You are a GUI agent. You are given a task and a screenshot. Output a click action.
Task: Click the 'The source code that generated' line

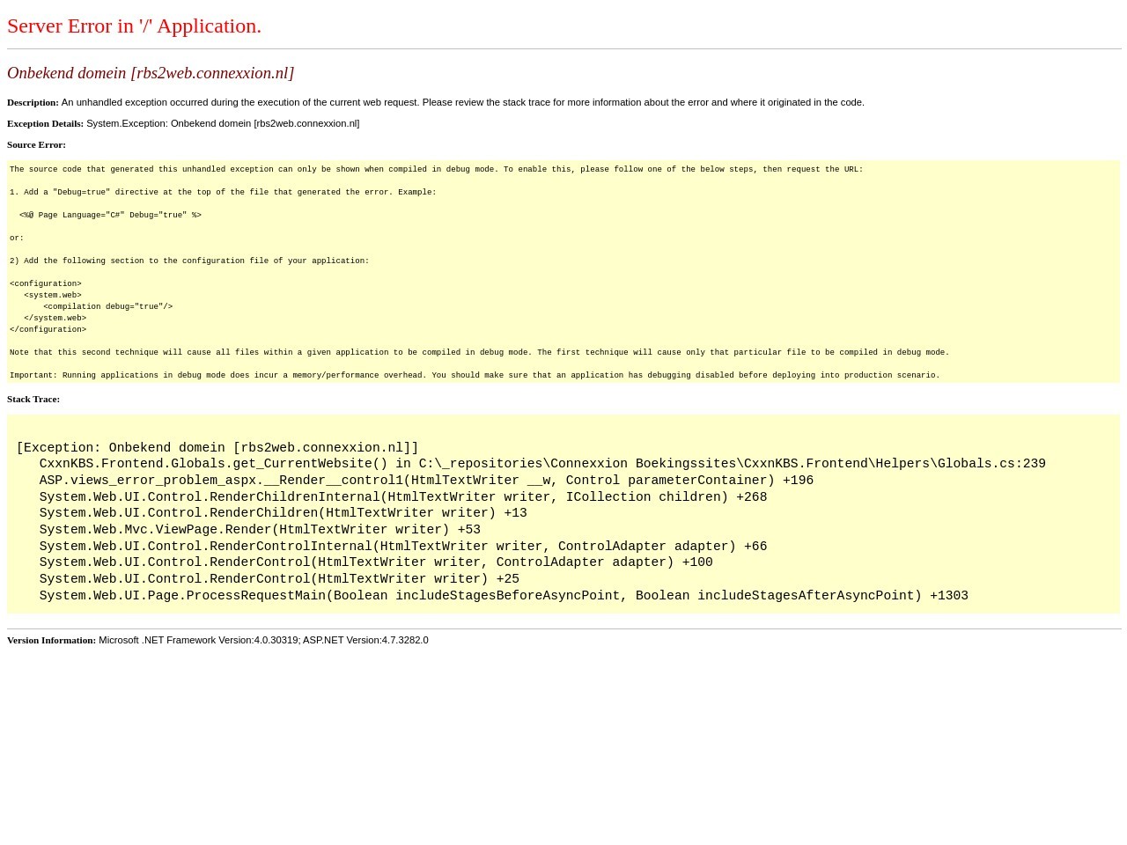pos(436,169)
